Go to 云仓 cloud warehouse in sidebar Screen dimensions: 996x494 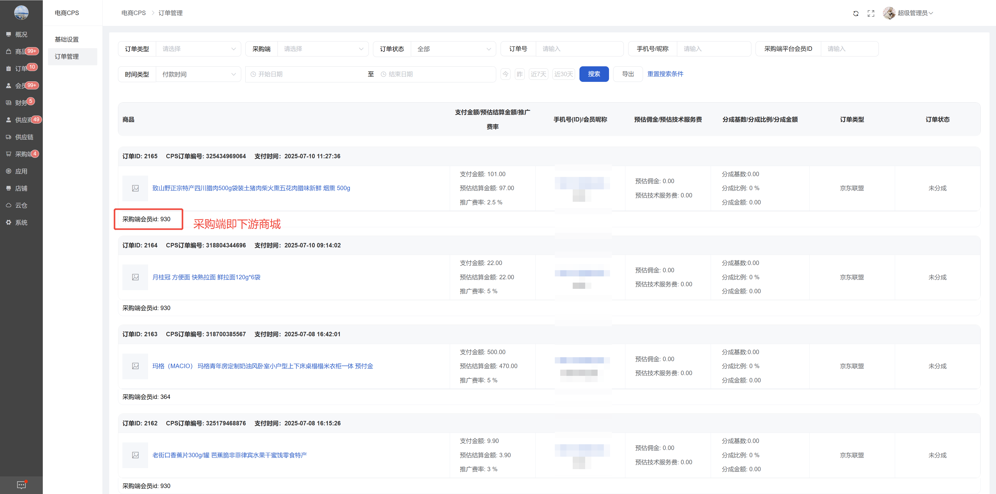click(21, 205)
